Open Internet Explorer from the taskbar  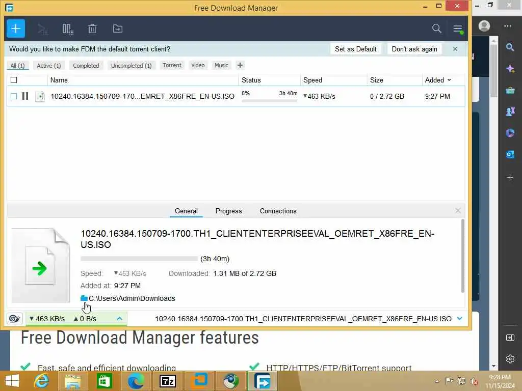point(42,381)
